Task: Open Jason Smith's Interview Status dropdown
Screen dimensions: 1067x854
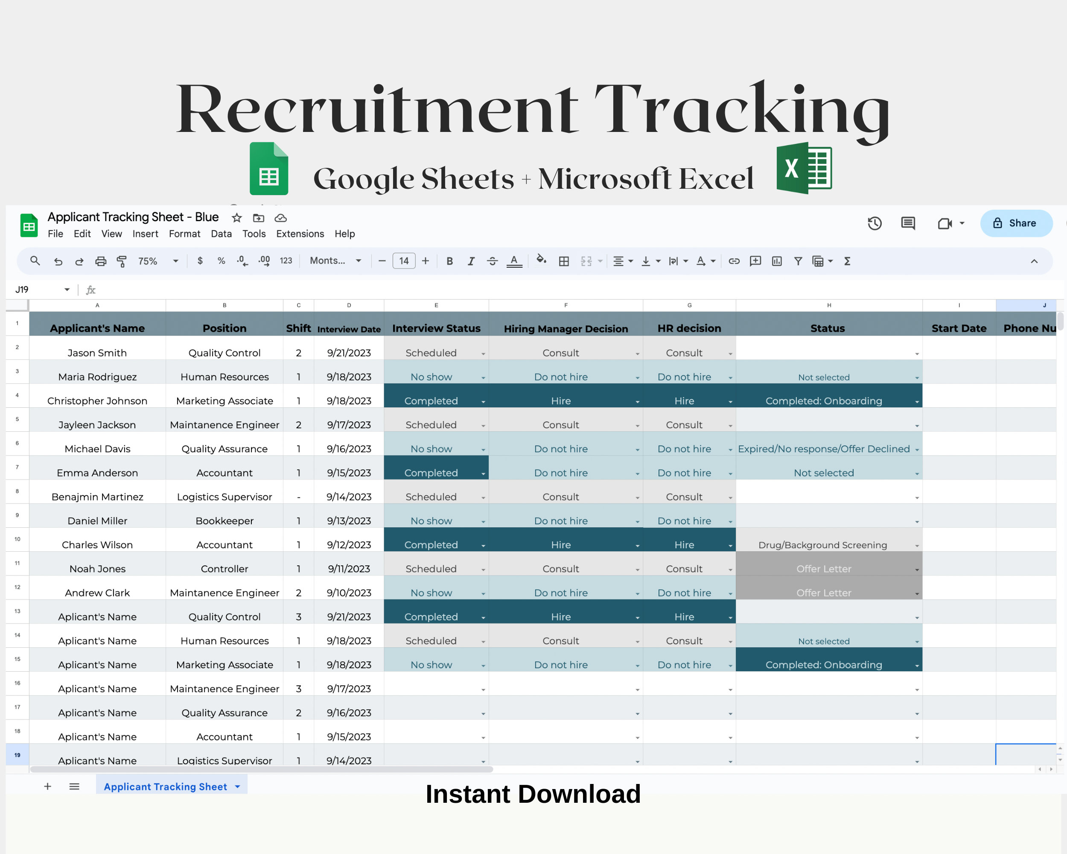Action: click(x=484, y=353)
